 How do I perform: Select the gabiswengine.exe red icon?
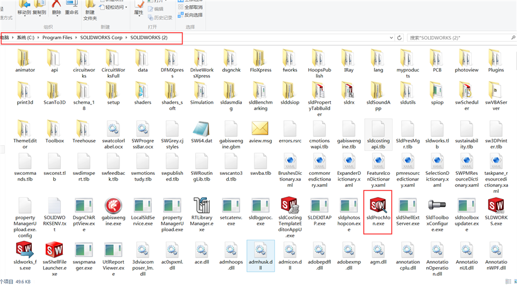click(113, 206)
